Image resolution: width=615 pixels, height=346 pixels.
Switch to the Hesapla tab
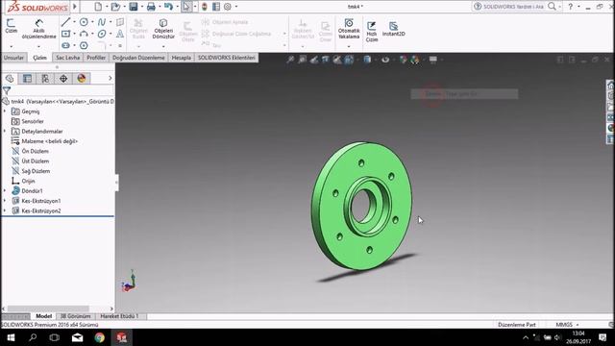(x=182, y=58)
